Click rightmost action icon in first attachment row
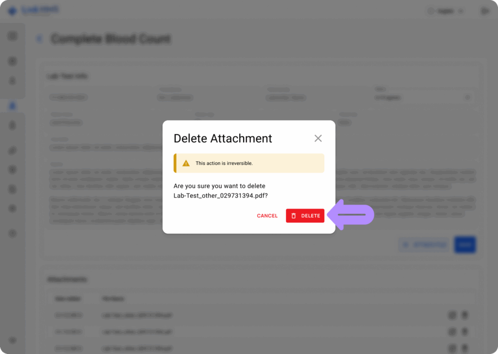Screen dimensions: 498x354 (464, 315)
